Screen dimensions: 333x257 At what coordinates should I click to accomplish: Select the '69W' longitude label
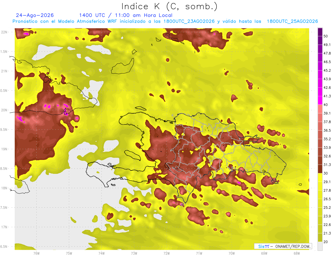(x=264, y=253)
